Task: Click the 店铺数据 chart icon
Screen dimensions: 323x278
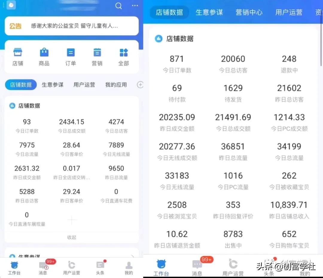Action: [x=12, y=106]
